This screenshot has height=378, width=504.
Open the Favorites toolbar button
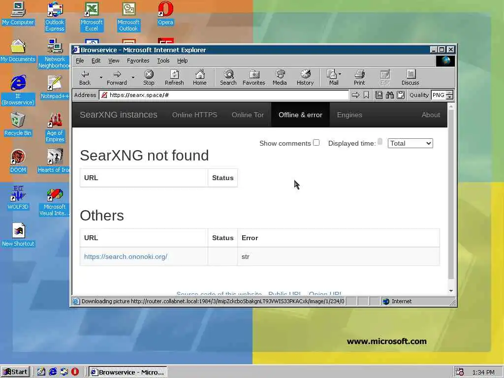coord(254,78)
